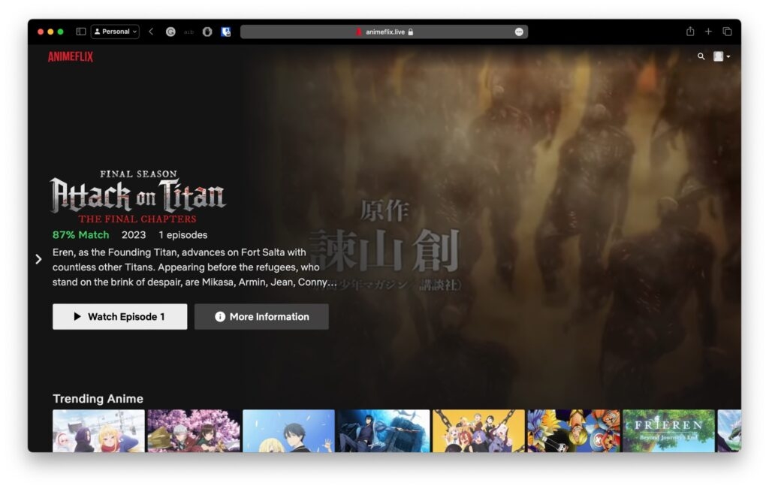This screenshot has height=489, width=769.
Task: Click the alb extension icon
Action: click(x=188, y=32)
